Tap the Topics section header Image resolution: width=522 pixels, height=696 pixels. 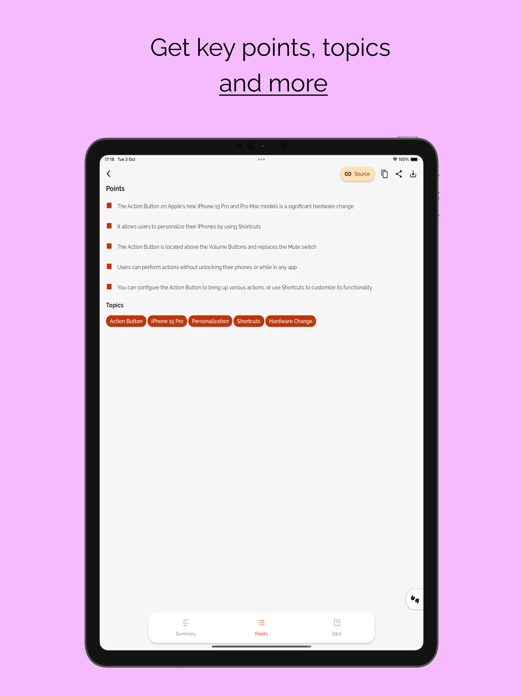tap(115, 305)
